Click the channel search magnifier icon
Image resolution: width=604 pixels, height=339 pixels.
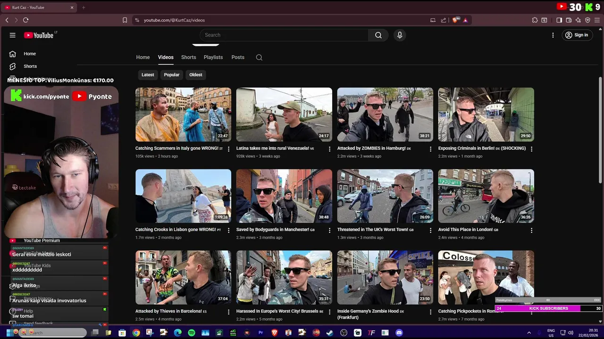tap(259, 57)
